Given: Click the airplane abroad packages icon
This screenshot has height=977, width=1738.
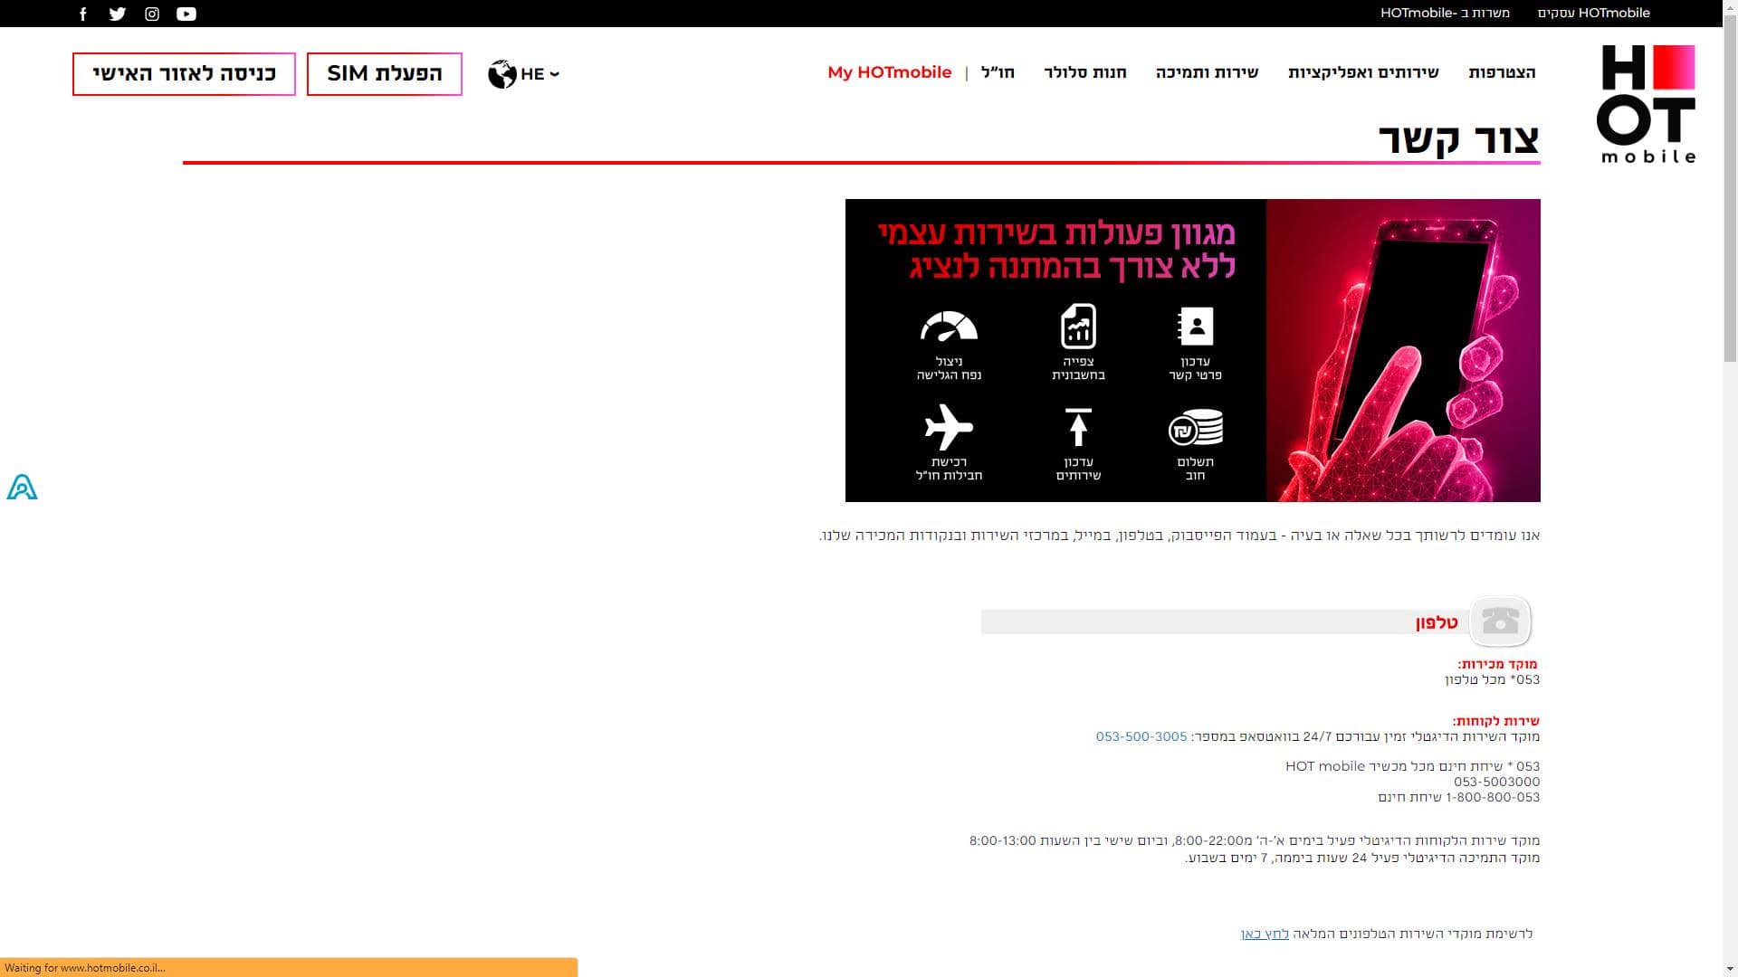Looking at the screenshot, I should 948,427.
